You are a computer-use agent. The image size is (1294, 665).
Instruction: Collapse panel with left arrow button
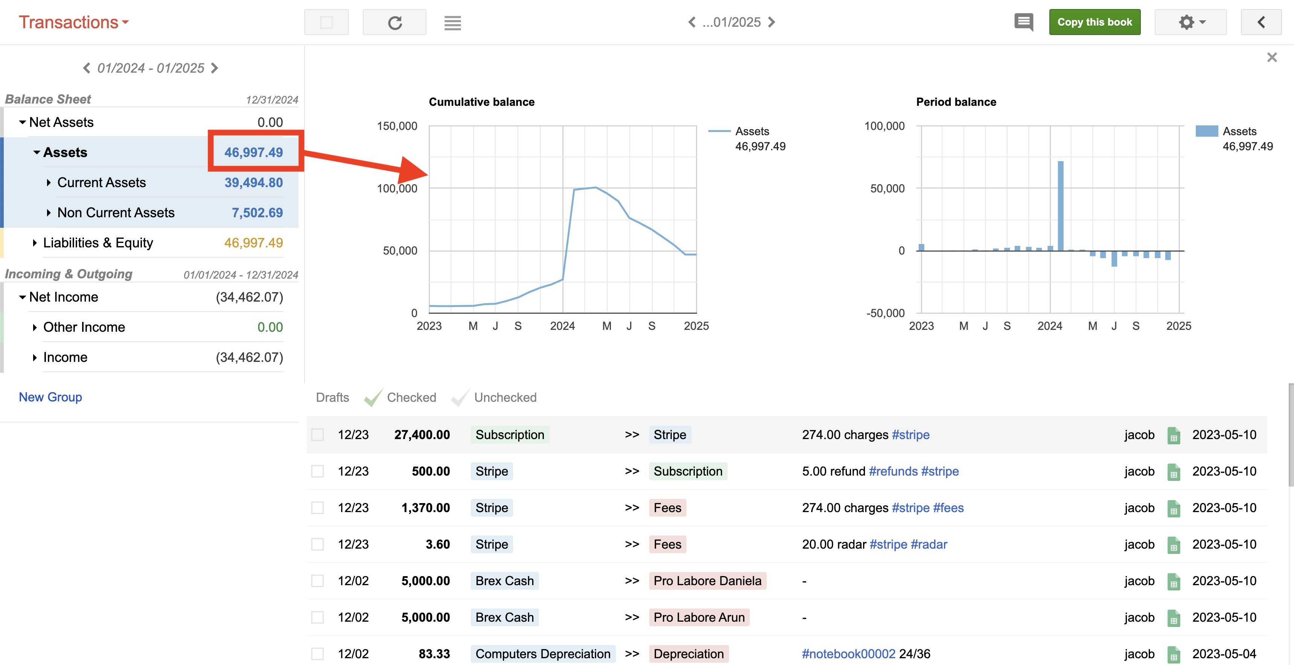click(1261, 22)
